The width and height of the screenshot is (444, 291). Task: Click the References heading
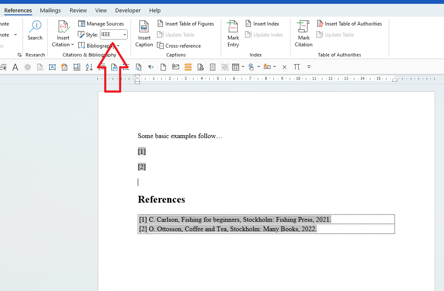click(x=162, y=199)
